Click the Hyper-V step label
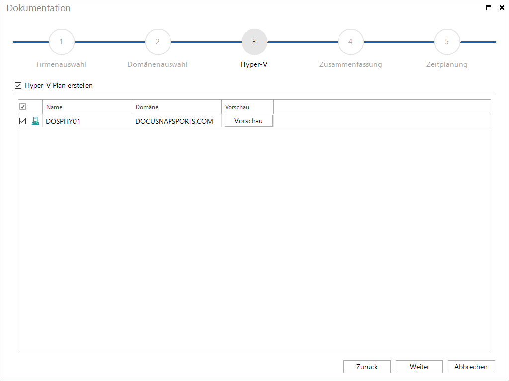Screen dimensions: 509x381 tap(254, 64)
